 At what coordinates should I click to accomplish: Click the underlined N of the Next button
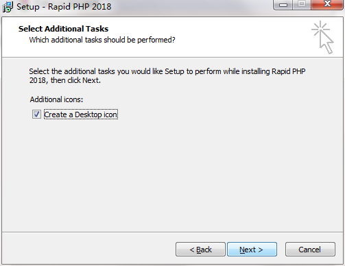click(242, 250)
